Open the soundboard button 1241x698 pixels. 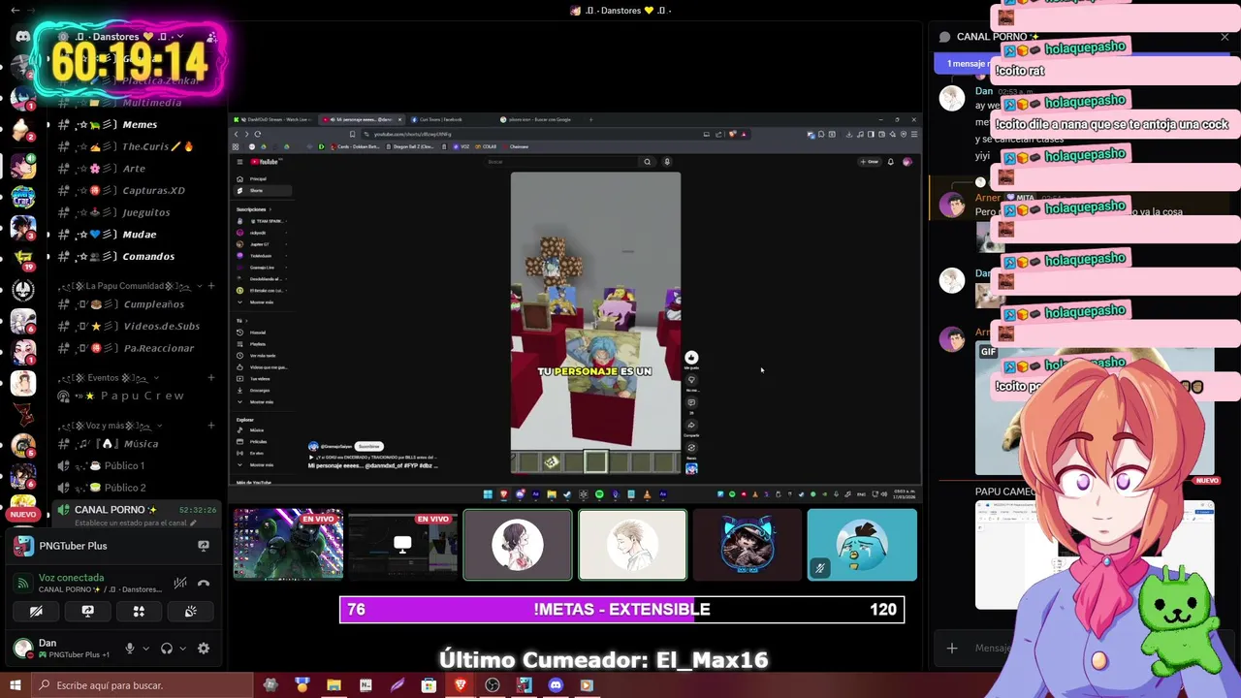point(190,611)
